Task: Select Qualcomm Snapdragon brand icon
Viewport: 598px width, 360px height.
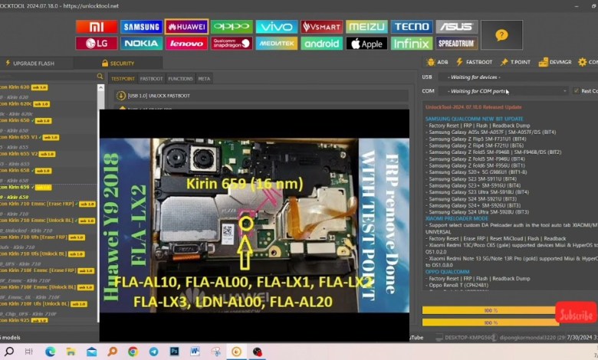Action: (x=232, y=44)
